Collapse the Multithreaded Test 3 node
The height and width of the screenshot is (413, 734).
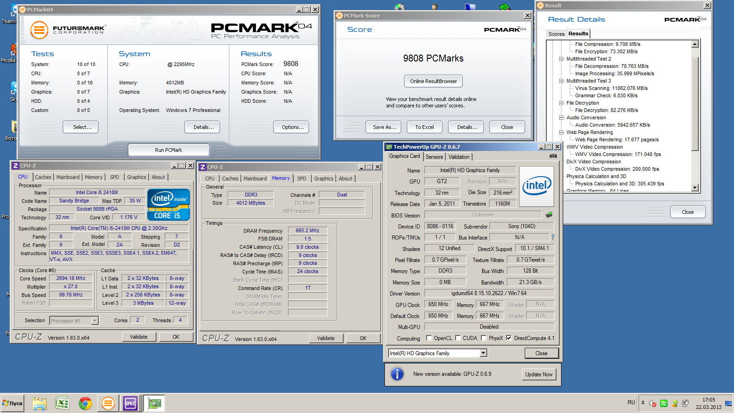click(561, 81)
